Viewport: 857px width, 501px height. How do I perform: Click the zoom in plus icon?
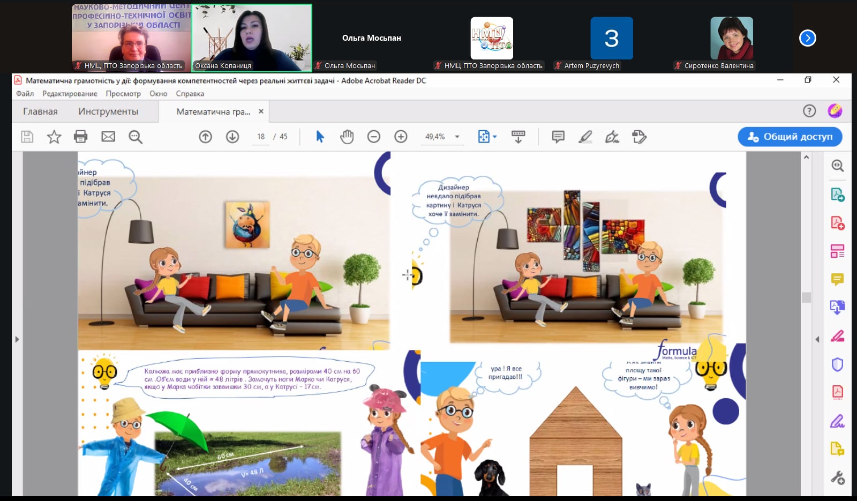point(401,137)
